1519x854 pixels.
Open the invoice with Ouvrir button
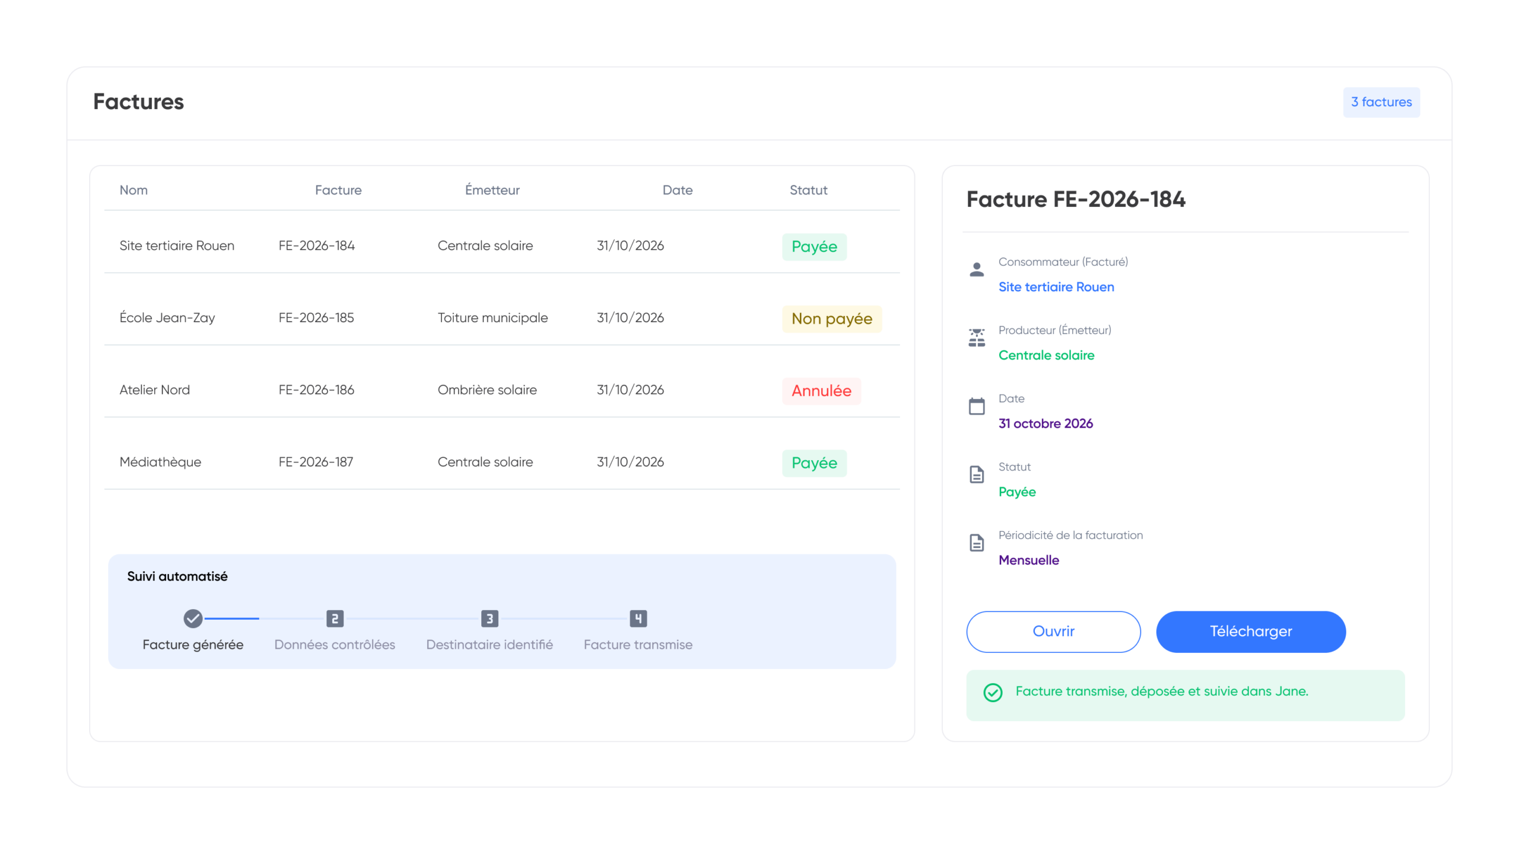pos(1053,632)
